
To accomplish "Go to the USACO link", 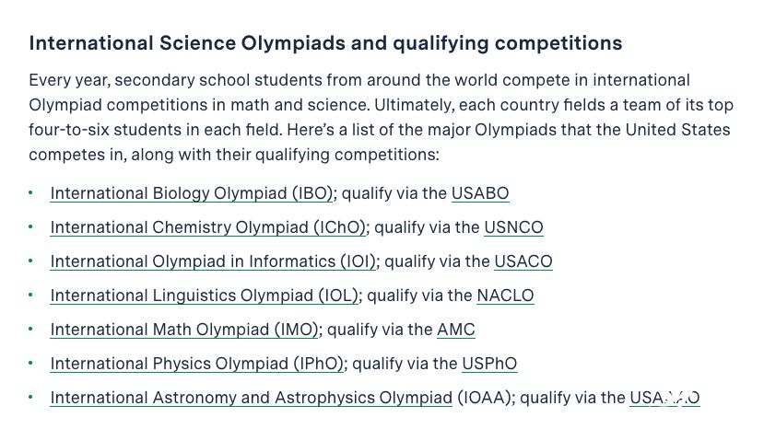I will (523, 261).
